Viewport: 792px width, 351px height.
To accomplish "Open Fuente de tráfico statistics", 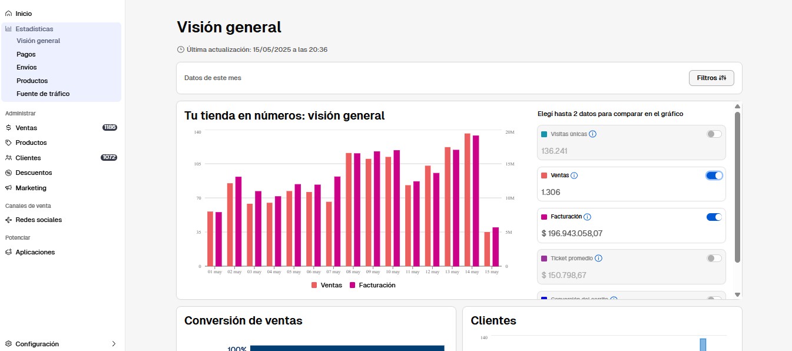I will (43, 93).
